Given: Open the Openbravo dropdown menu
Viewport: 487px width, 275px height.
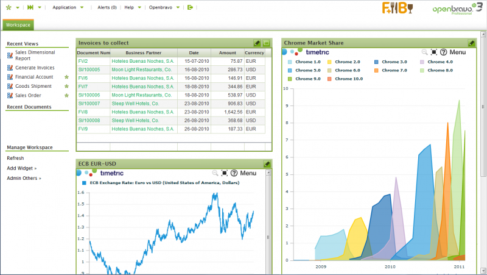Looking at the screenshot, I should (x=164, y=8).
